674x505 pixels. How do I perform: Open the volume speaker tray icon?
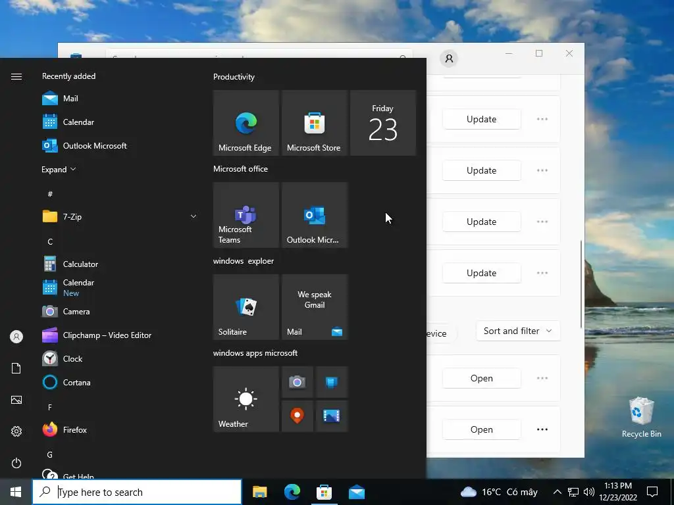point(589,492)
